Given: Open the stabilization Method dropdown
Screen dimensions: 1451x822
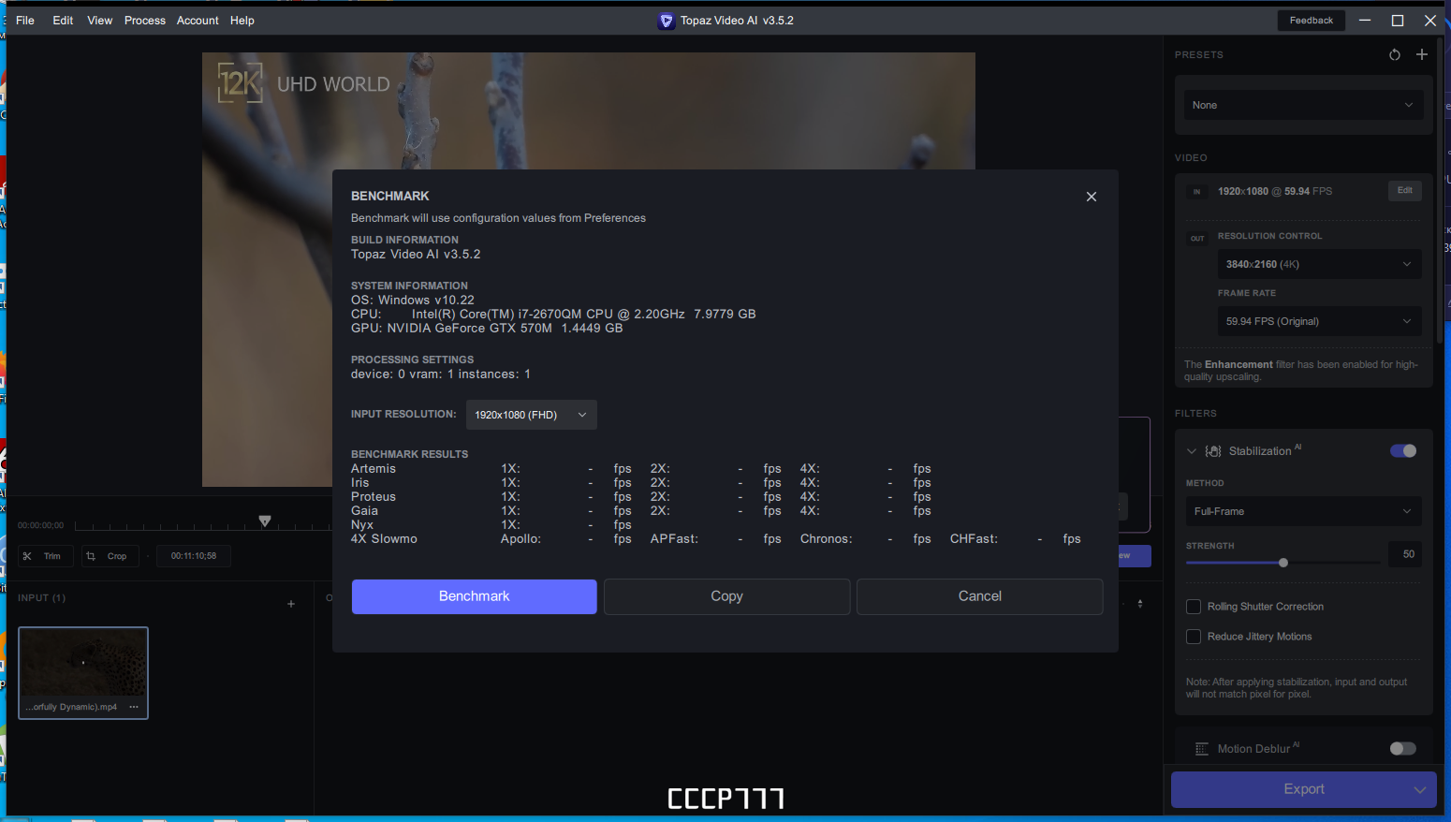Looking at the screenshot, I should (1303, 511).
